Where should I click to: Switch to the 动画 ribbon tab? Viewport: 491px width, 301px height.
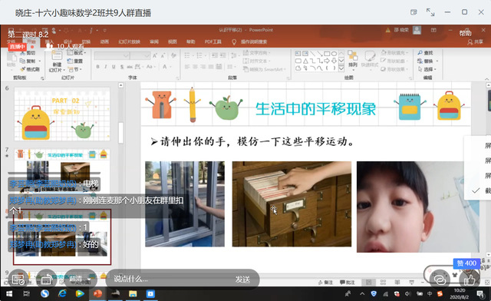(x=104, y=41)
